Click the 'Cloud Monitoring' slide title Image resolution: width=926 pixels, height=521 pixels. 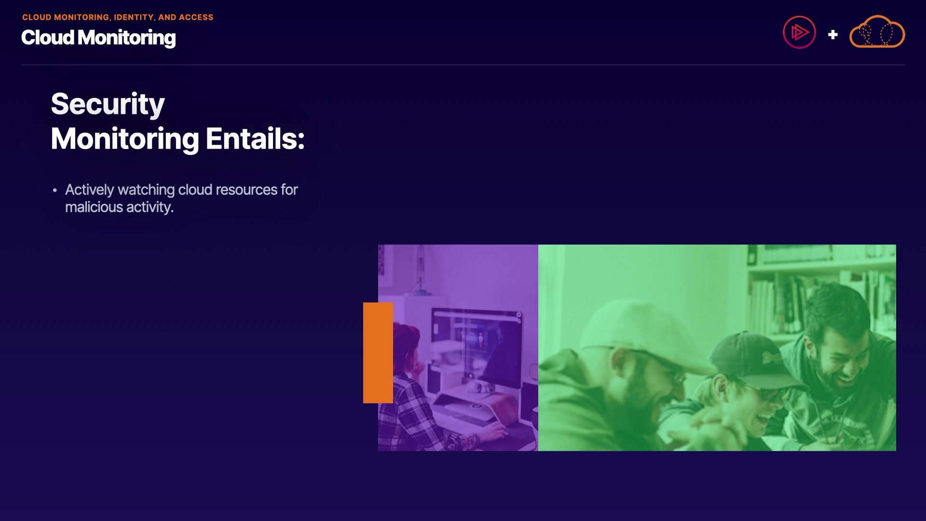98,38
